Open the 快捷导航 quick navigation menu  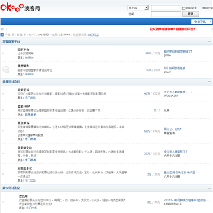(201, 22)
